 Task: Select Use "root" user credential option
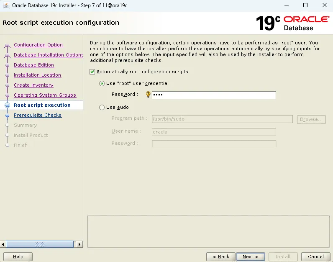point(102,84)
